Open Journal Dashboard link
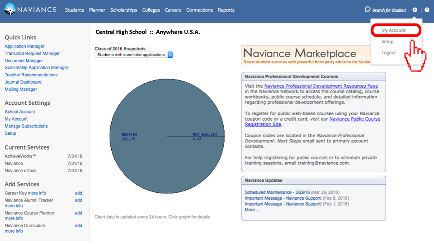Screen dimensions: 434x244 (x=23, y=82)
